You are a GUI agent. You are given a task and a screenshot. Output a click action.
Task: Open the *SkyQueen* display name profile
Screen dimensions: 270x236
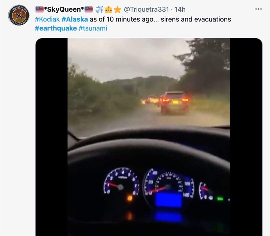(64, 9)
